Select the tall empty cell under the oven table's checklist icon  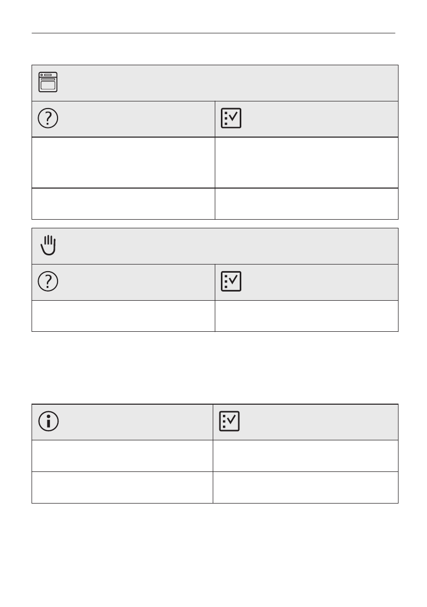pos(306,162)
